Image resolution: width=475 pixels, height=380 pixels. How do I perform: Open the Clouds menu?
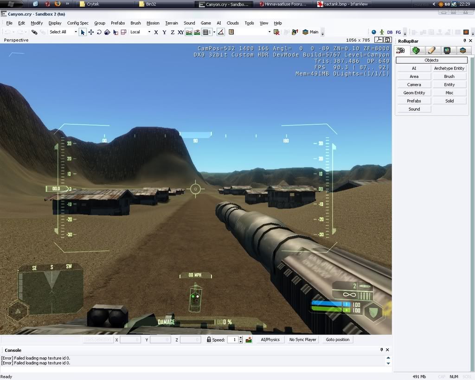(233, 23)
